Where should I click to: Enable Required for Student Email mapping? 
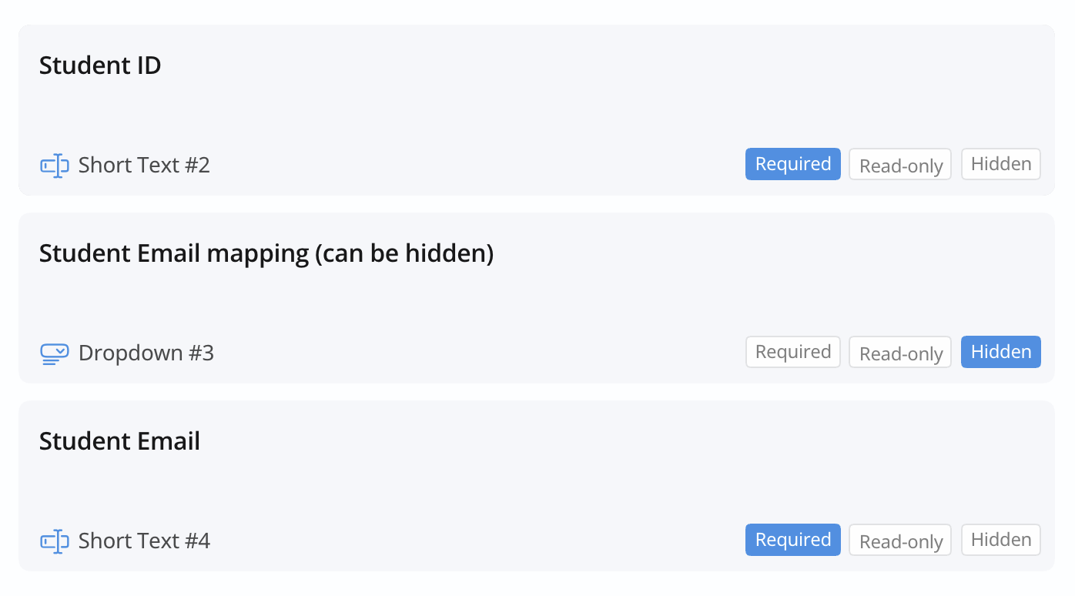(792, 352)
